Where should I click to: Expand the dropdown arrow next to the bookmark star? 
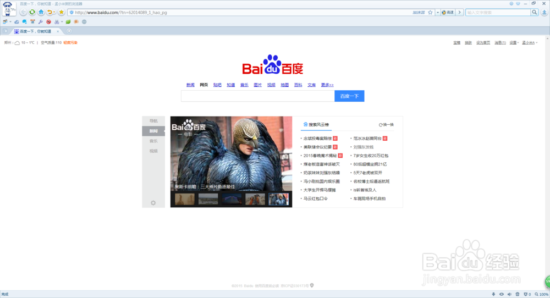pyautogui.click(x=437, y=12)
